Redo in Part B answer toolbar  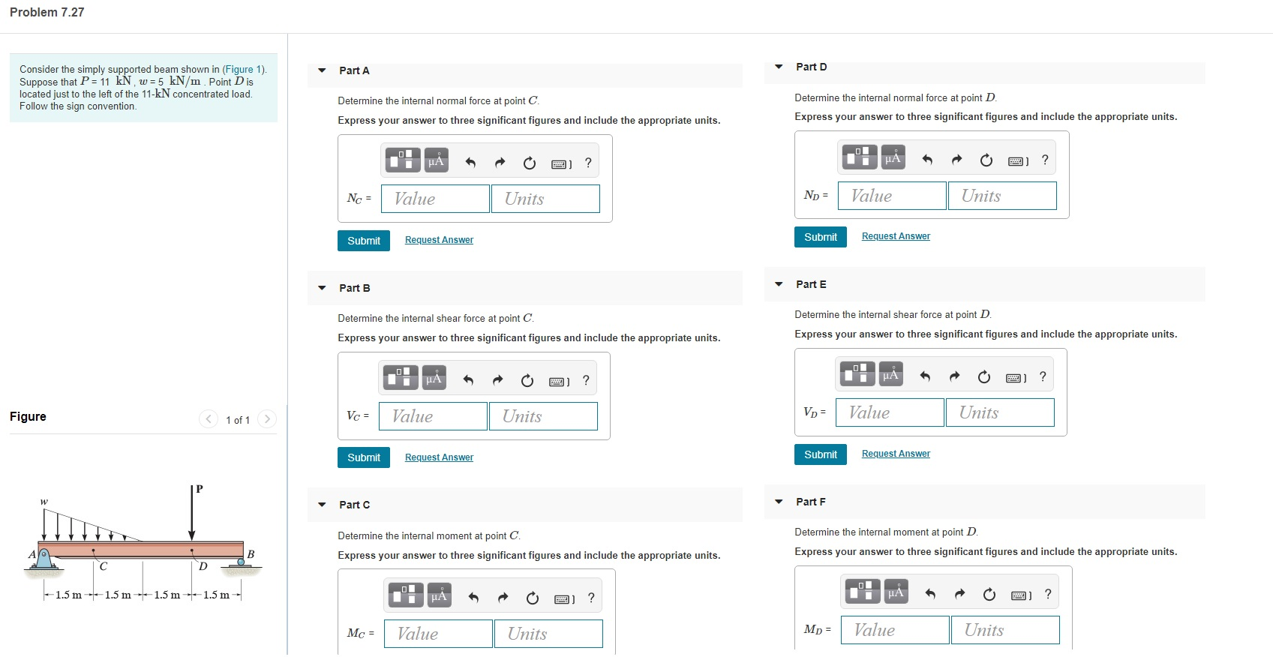click(x=497, y=380)
